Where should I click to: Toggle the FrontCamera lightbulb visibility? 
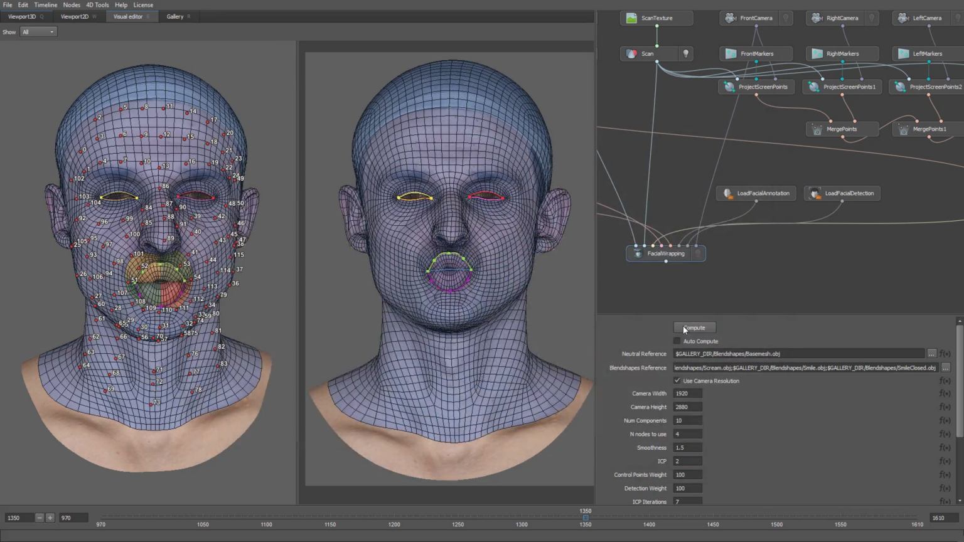pyautogui.click(x=786, y=18)
